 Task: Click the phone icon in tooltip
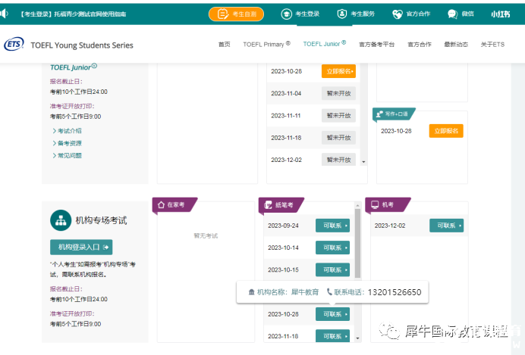(329, 292)
